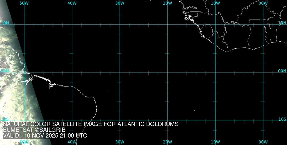The image size is (287, 145).
Task: Click grid intersection of equator and 30W
Action: pyautogui.click(x=120, y=72)
